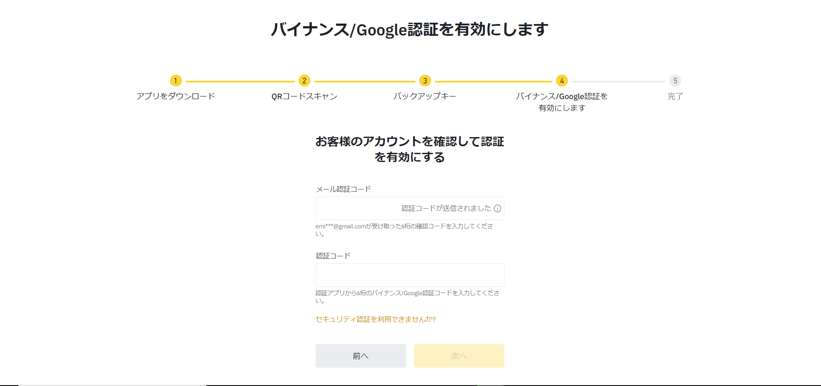
Task: Click the 次へ button
Action: (459, 356)
